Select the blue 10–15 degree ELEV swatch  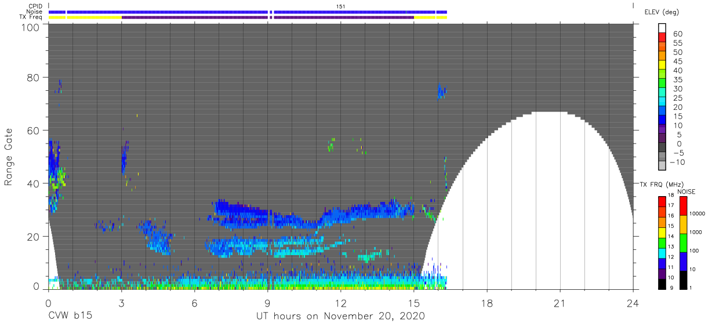click(662, 120)
